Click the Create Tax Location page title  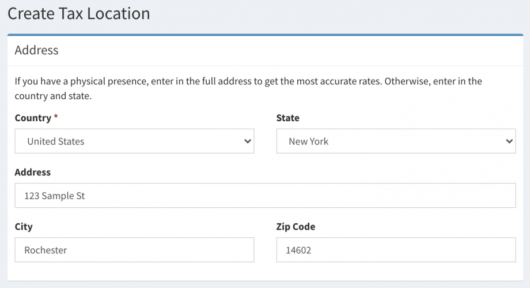click(79, 14)
